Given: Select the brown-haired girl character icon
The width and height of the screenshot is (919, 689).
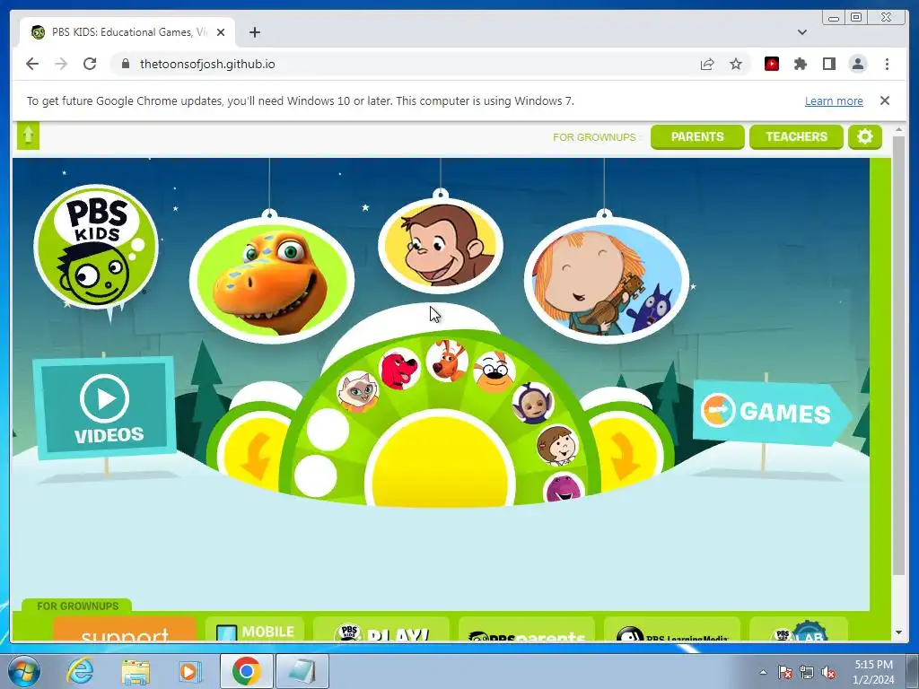Looking at the screenshot, I should [556, 445].
